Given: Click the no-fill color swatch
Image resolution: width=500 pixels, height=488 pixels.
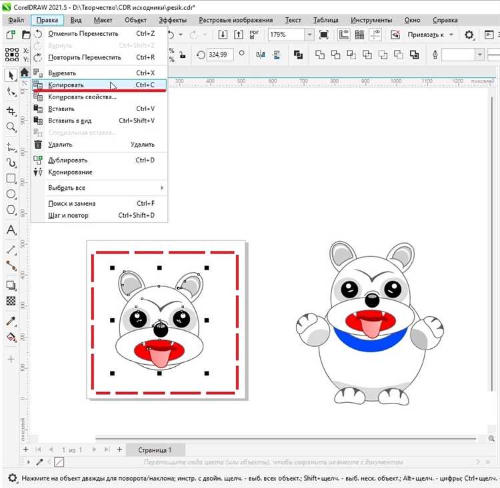Looking at the screenshot, I should pyautogui.click(x=59, y=461).
